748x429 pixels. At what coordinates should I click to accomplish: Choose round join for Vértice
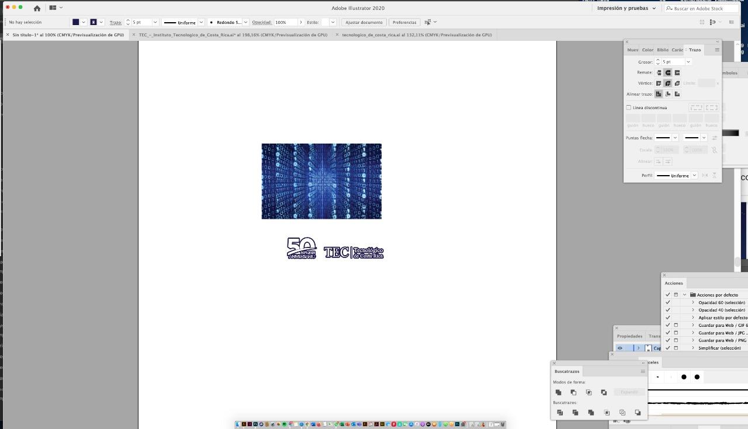pyautogui.click(x=668, y=83)
